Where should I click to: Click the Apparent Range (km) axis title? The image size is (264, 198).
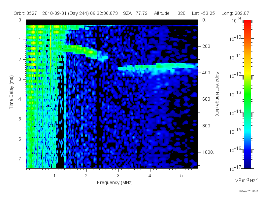(x=217, y=94)
